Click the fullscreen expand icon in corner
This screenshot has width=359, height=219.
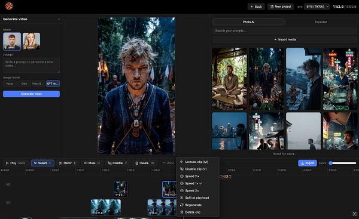(355, 214)
